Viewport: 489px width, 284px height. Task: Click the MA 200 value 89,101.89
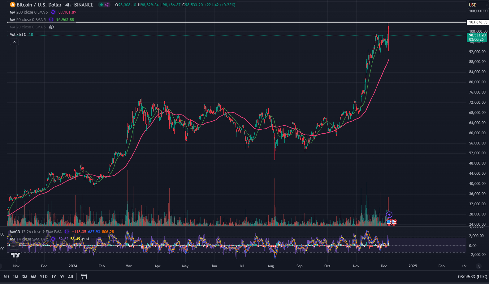[67, 12]
